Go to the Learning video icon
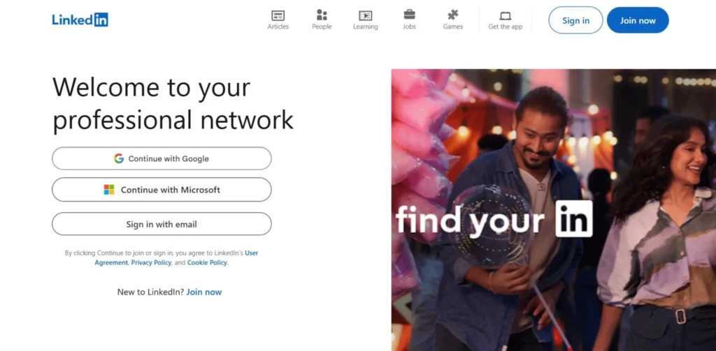The image size is (716, 351). click(x=365, y=15)
